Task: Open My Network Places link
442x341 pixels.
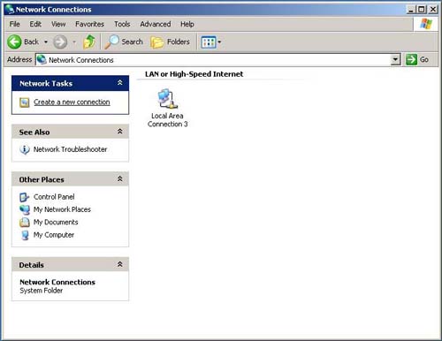Action: [62, 209]
